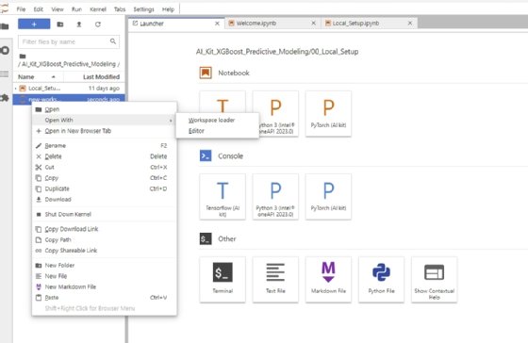
Task: Open the Run menu
Action: coord(76,9)
